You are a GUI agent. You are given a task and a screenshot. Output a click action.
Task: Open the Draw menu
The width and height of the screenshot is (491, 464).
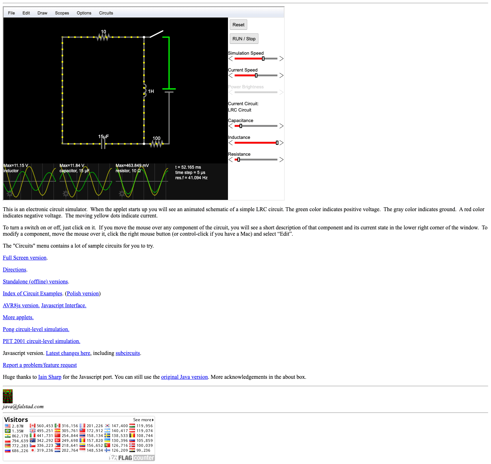[x=42, y=13]
